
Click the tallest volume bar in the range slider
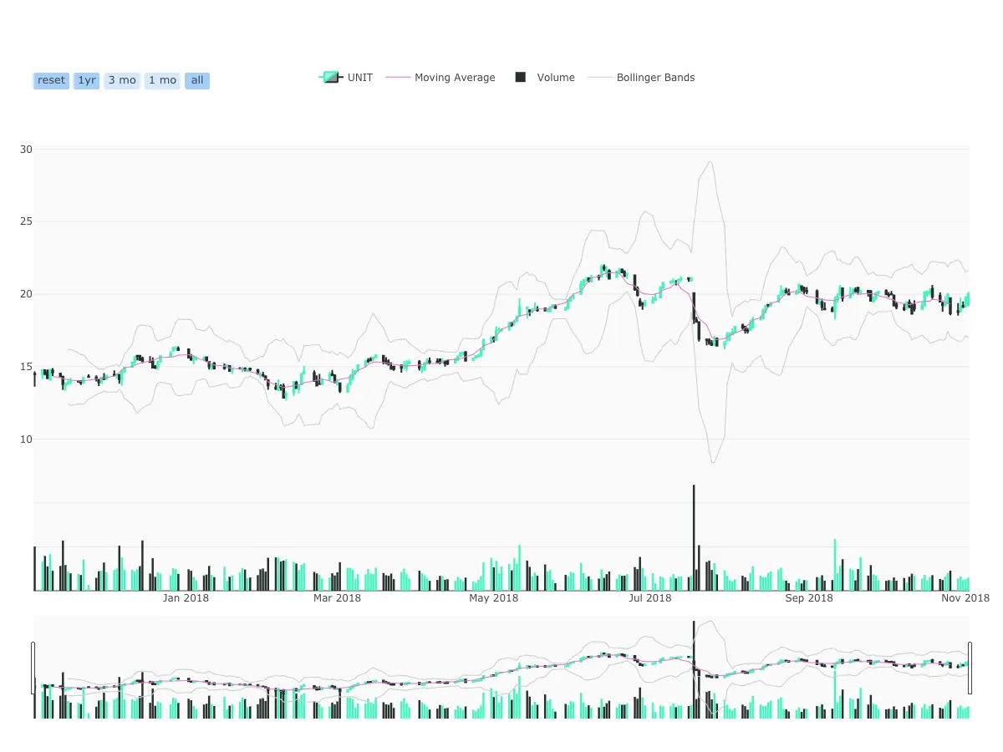pyautogui.click(x=694, y=669)
